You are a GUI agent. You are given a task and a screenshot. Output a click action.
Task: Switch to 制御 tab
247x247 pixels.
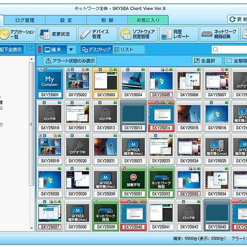(107, 20)
